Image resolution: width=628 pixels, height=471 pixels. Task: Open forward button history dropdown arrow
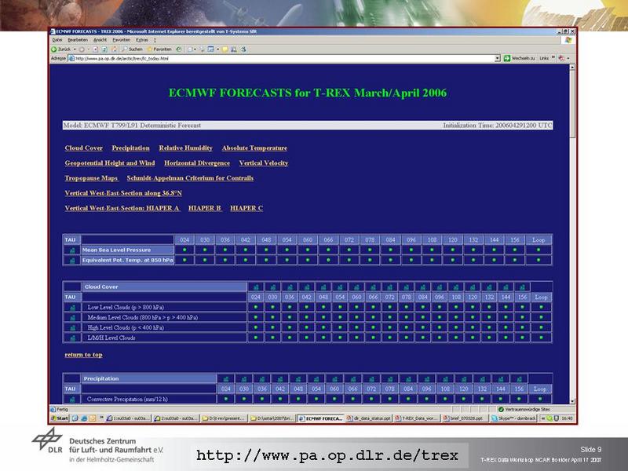(89, 49)
